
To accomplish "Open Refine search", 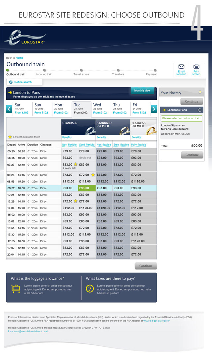I will [x=23, y=82].
